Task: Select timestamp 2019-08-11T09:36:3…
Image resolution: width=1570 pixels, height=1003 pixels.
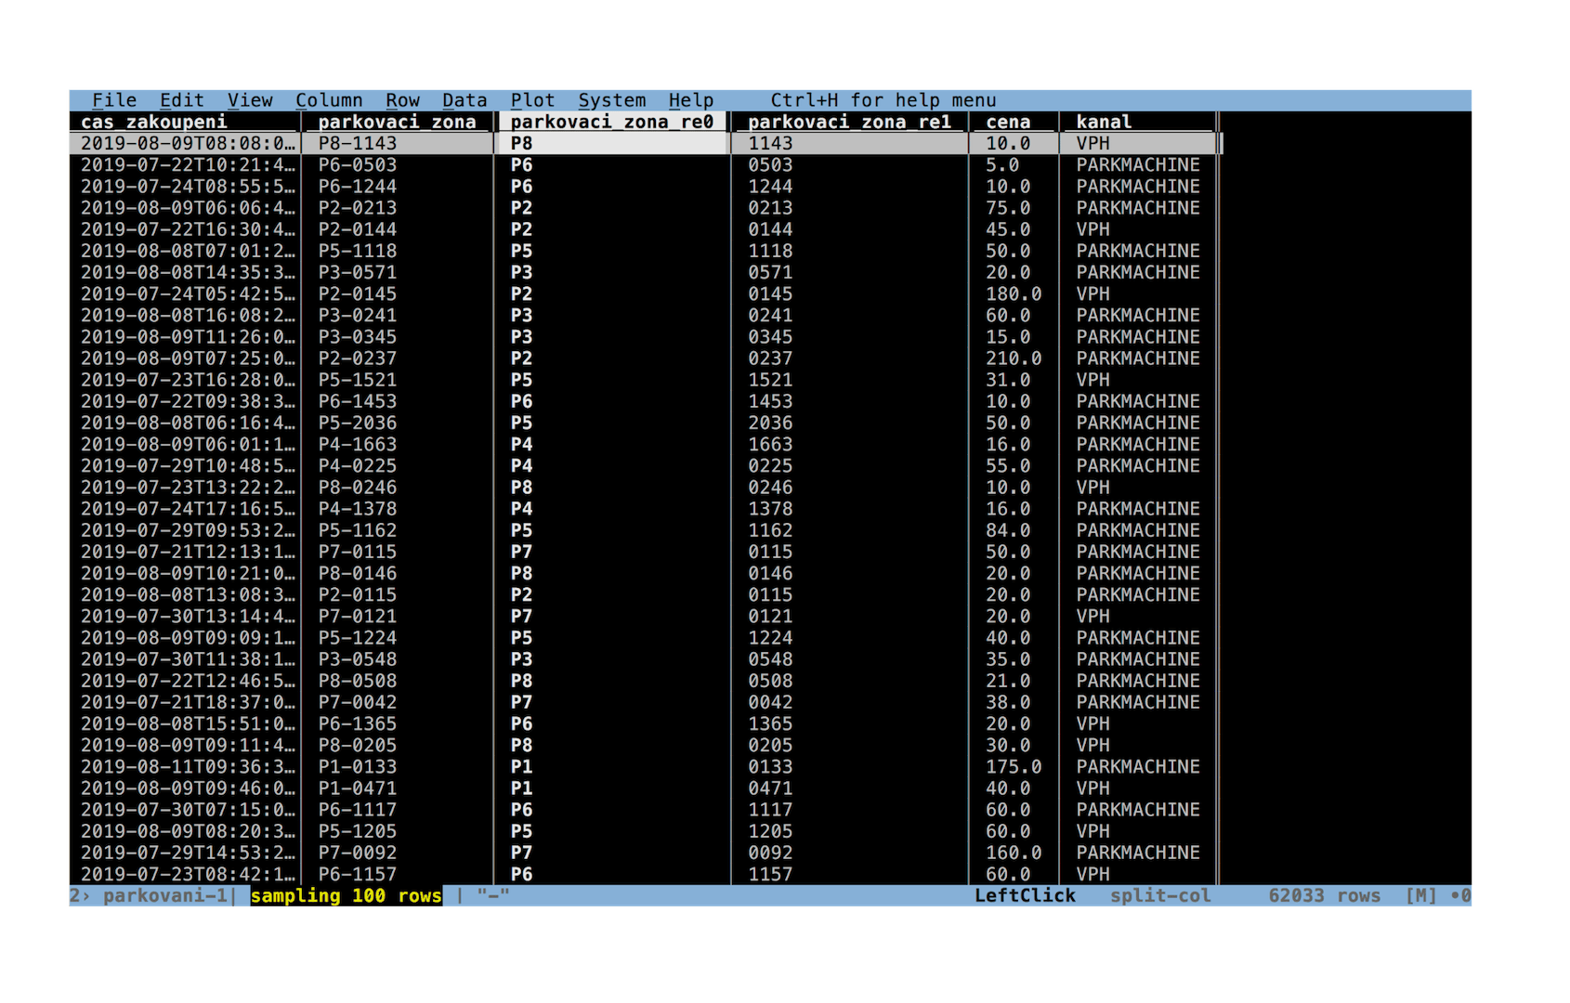Action: tap(189, 767)
